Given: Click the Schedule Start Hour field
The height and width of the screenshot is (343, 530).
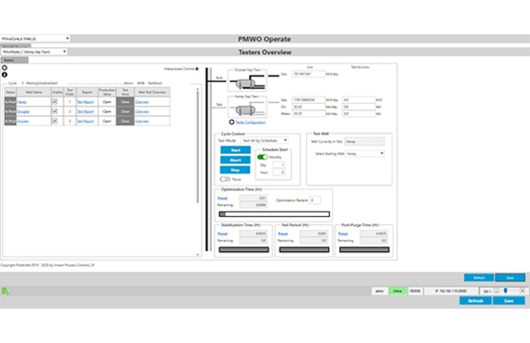Looking at the screenshot, I should (279, 172).
